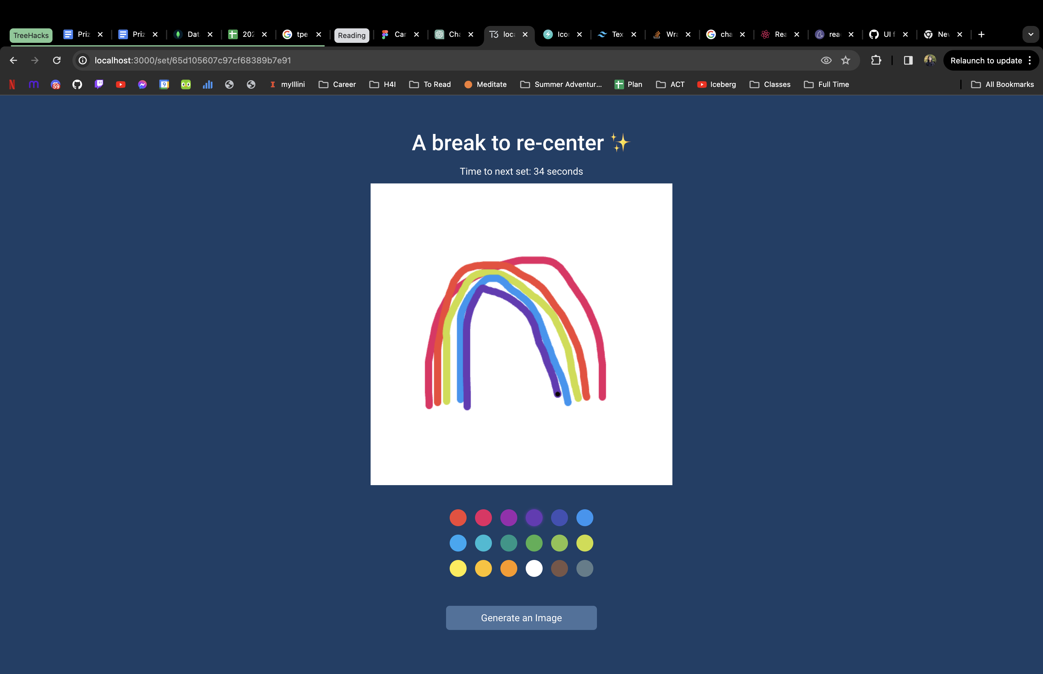Click Generate an Image button

coord(521,618)
